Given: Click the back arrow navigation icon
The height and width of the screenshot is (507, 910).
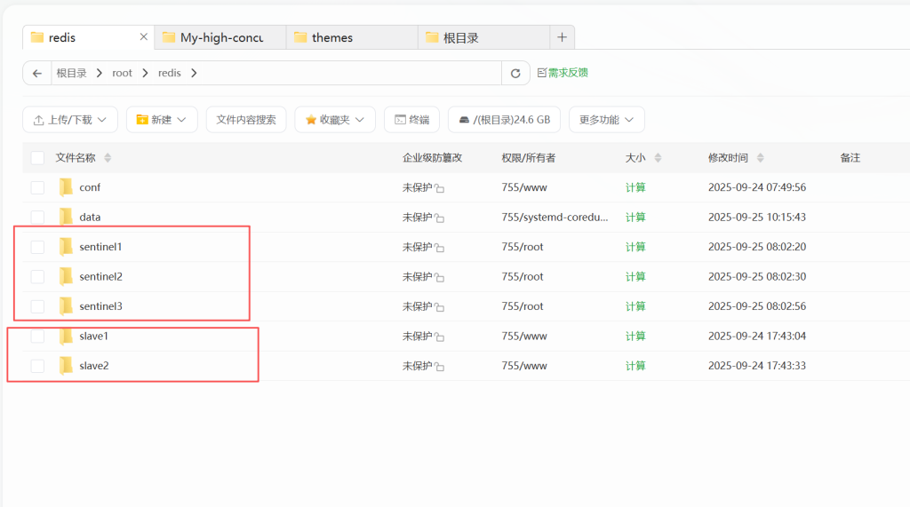Looking at the screenshot, I should point(36,73).
